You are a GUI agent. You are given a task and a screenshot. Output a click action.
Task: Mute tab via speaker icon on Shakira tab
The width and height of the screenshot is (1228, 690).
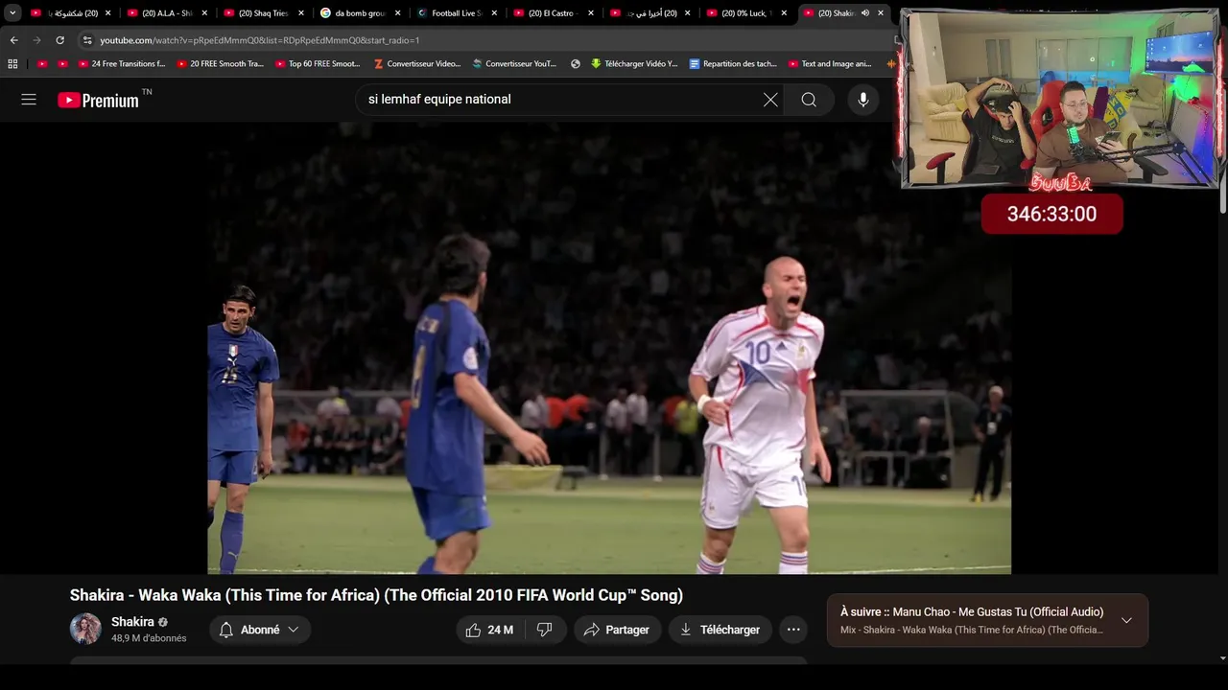pyautogui.click(x=865, y=13)
